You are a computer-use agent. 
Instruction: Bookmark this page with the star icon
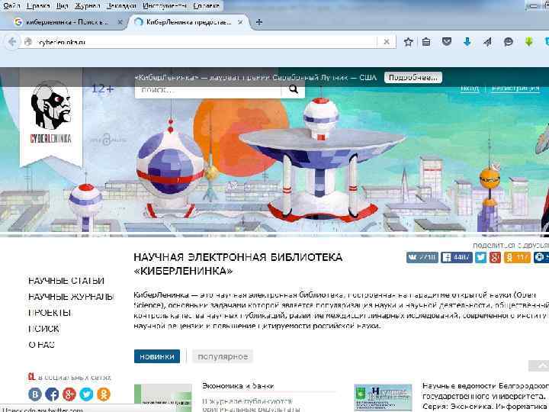pos(408,42)
